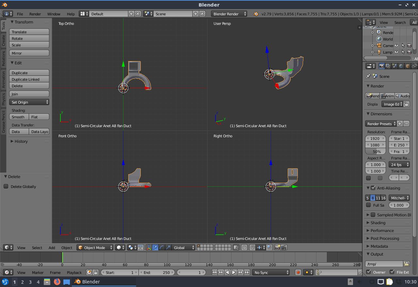Click the OpenGL render image camera icon

277,247
